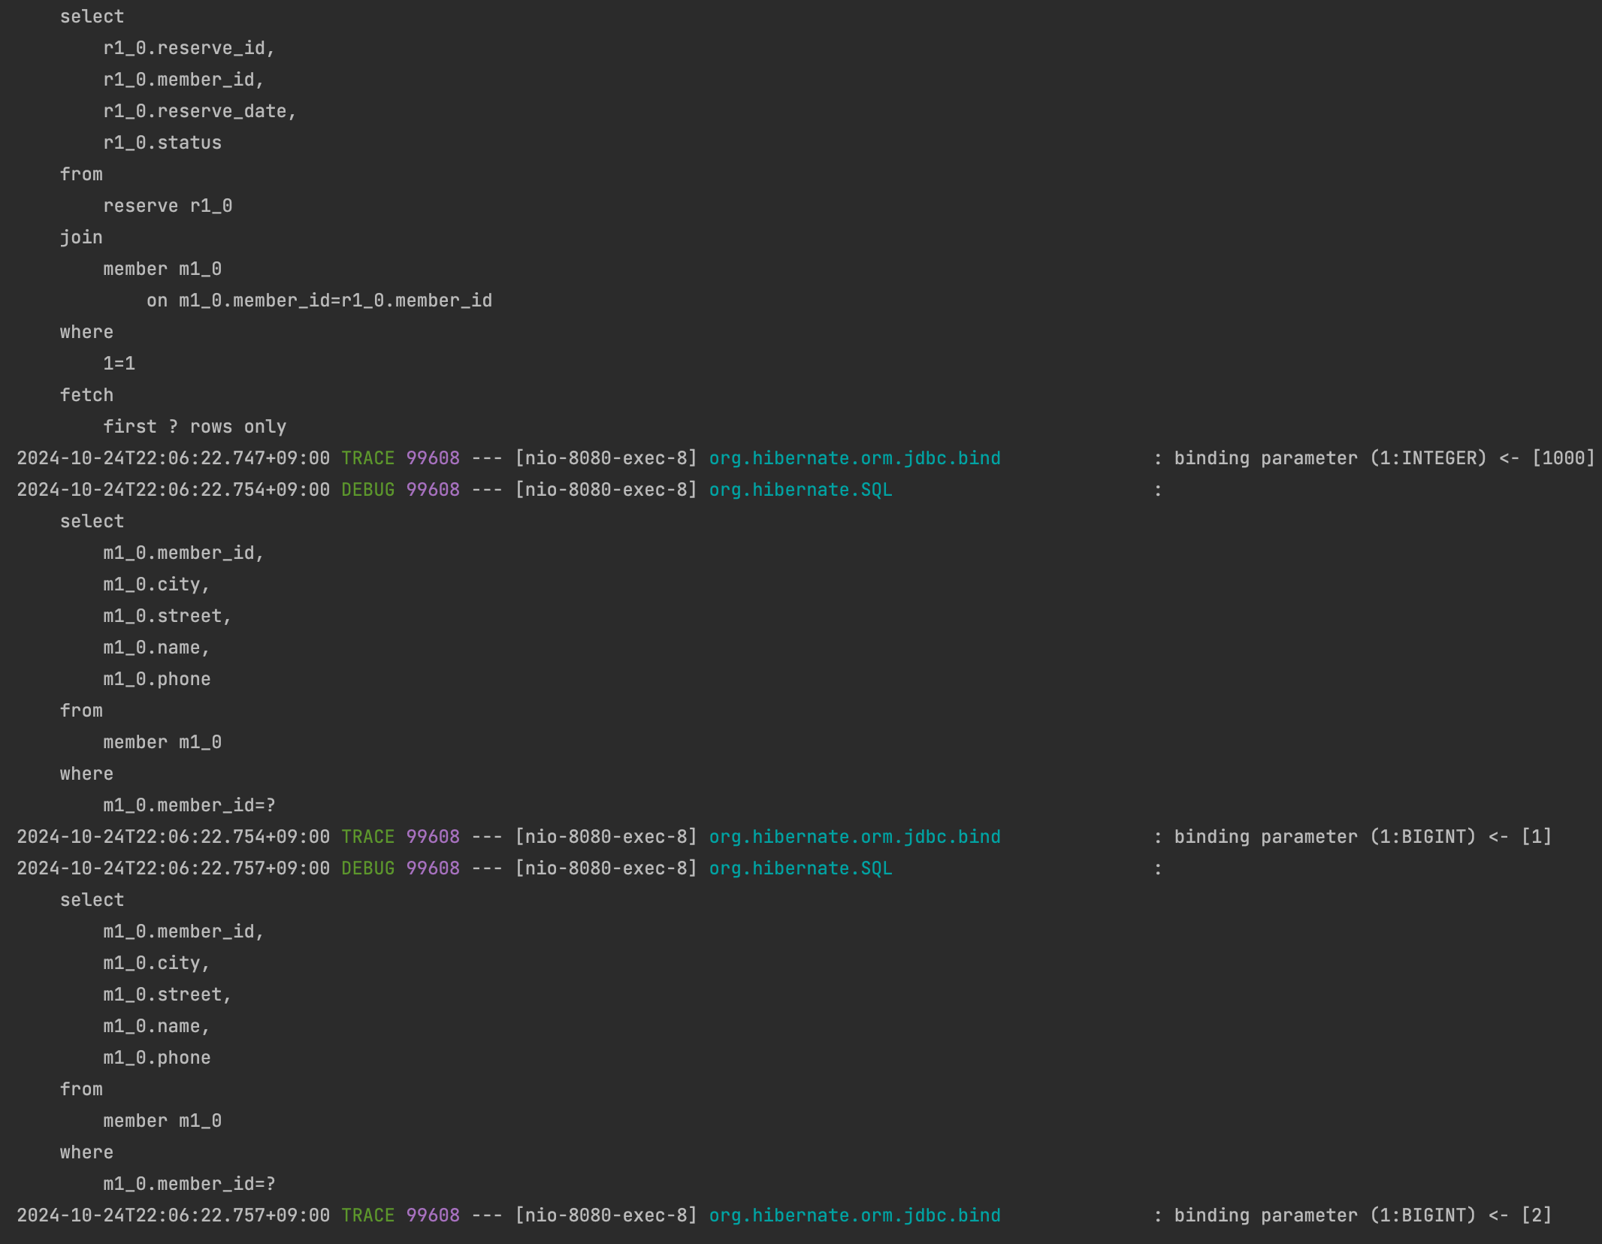
Task: Click the binding parameter [2] value
Action: (x=1537, y=1215)
